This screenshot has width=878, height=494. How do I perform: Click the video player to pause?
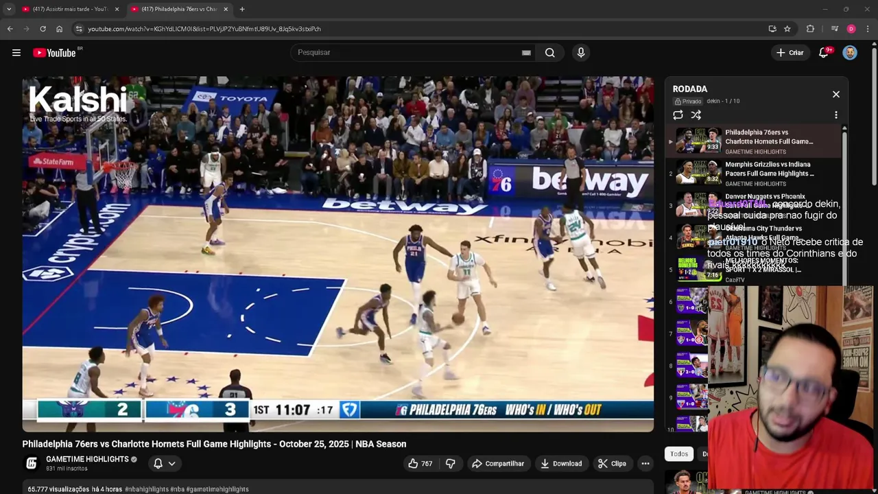pos(337,254)
